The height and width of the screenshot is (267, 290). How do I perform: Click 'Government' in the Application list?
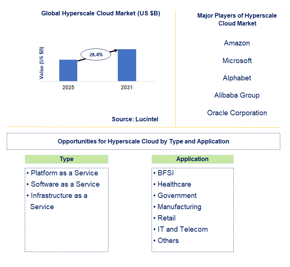point(175,196)
